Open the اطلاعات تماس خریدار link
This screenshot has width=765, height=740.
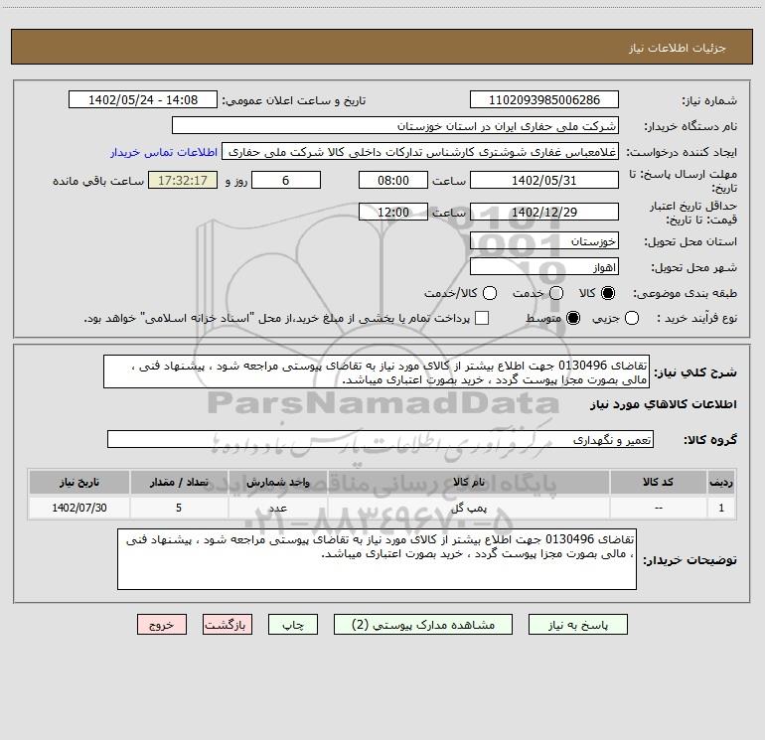(164, 152)
